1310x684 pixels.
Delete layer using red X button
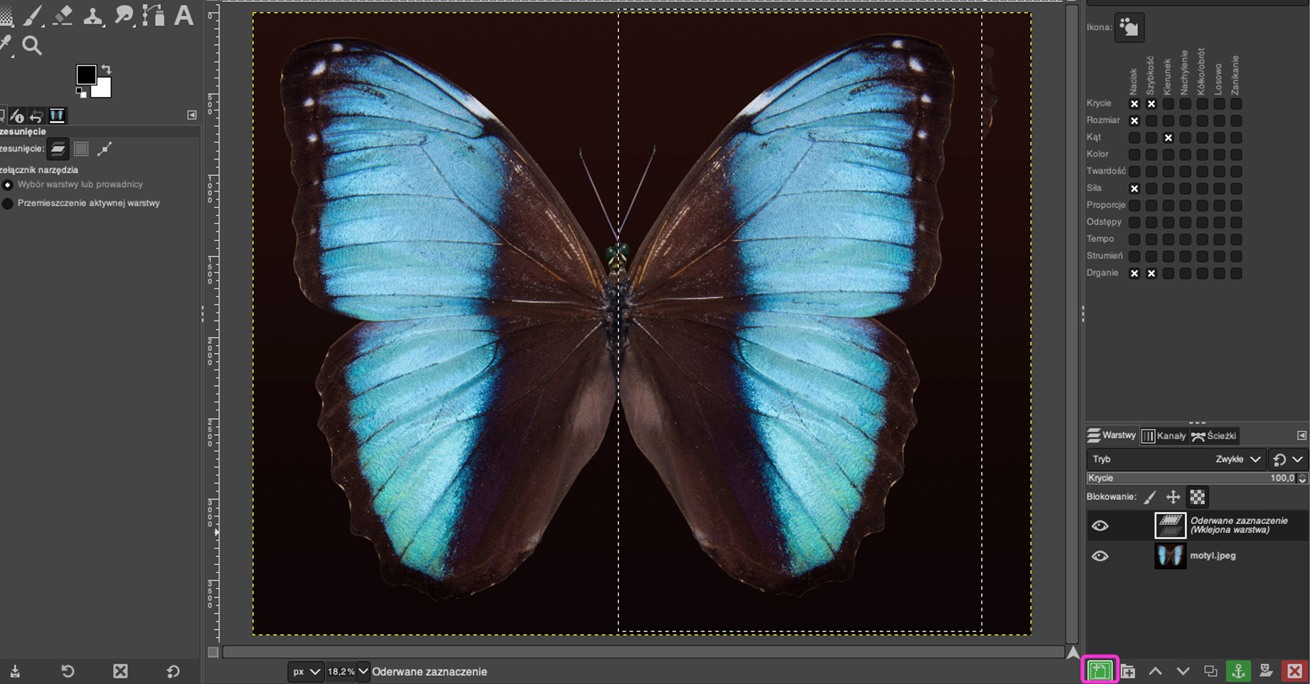(x=1294, y=671)
